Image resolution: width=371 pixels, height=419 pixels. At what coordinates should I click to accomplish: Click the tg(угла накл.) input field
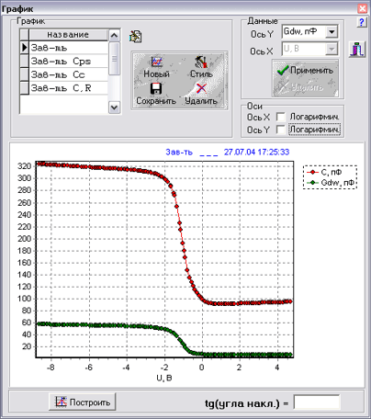pyautogui.click(x=317, y=402)
